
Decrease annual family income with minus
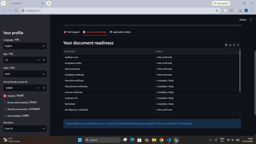[x=38, y=88]
